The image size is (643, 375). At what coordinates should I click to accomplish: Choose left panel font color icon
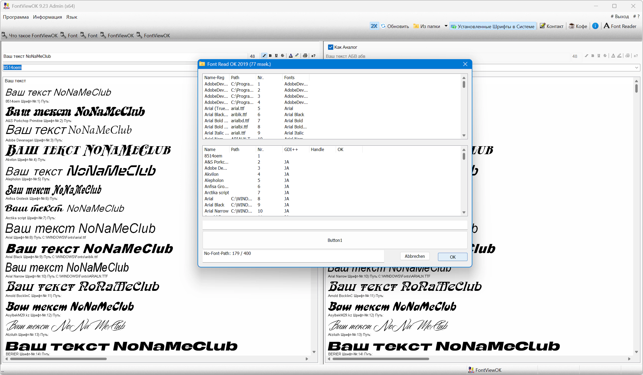pyautogui.click(x=291, y=56)
